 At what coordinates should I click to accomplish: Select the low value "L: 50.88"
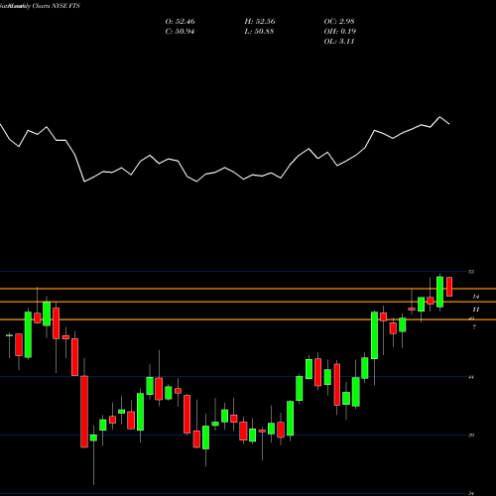[259, 32]
